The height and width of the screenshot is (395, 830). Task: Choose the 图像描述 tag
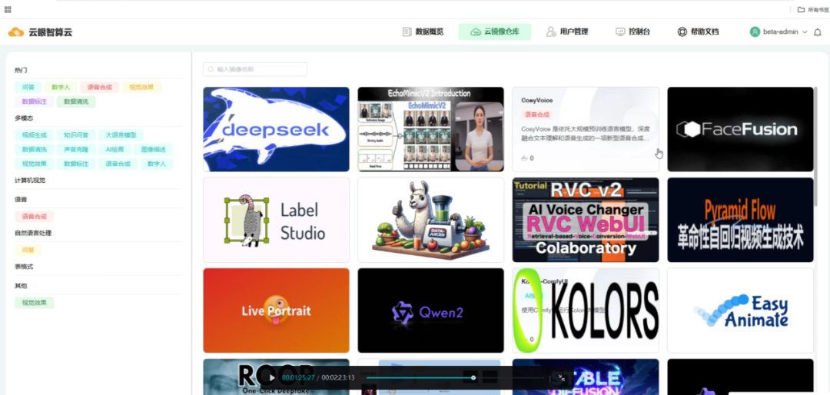click(153, 150)
